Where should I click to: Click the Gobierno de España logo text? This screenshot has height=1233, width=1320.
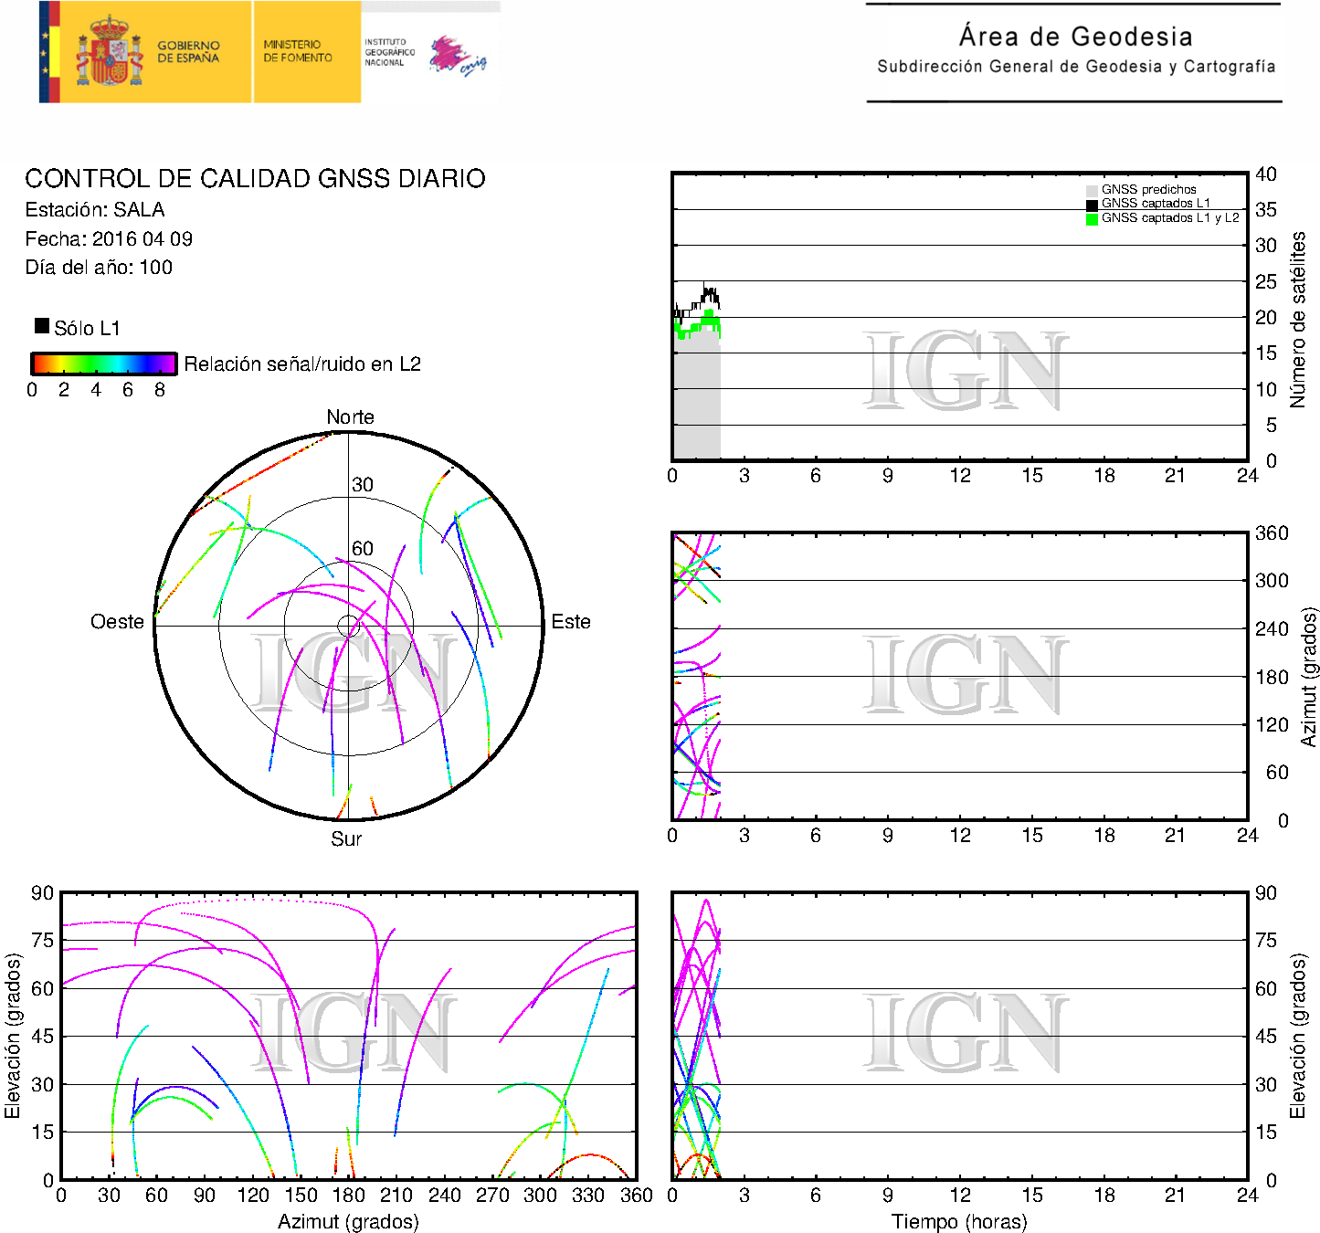click(x=188, y=52)
